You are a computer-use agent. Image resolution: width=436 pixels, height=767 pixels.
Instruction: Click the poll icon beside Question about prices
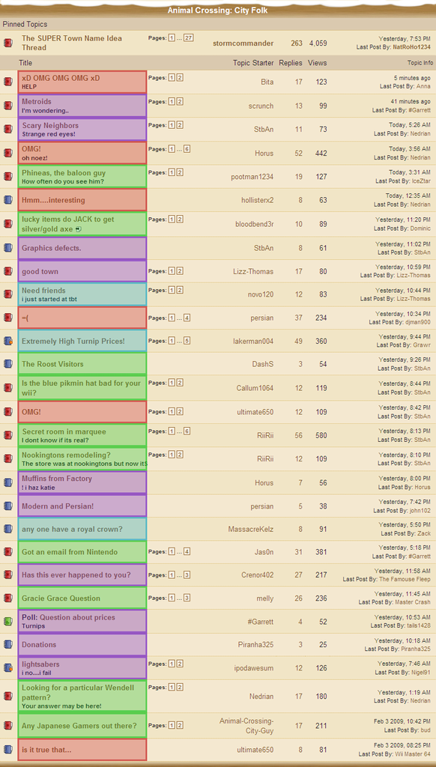pyautogui.click(x=7, y=622)
